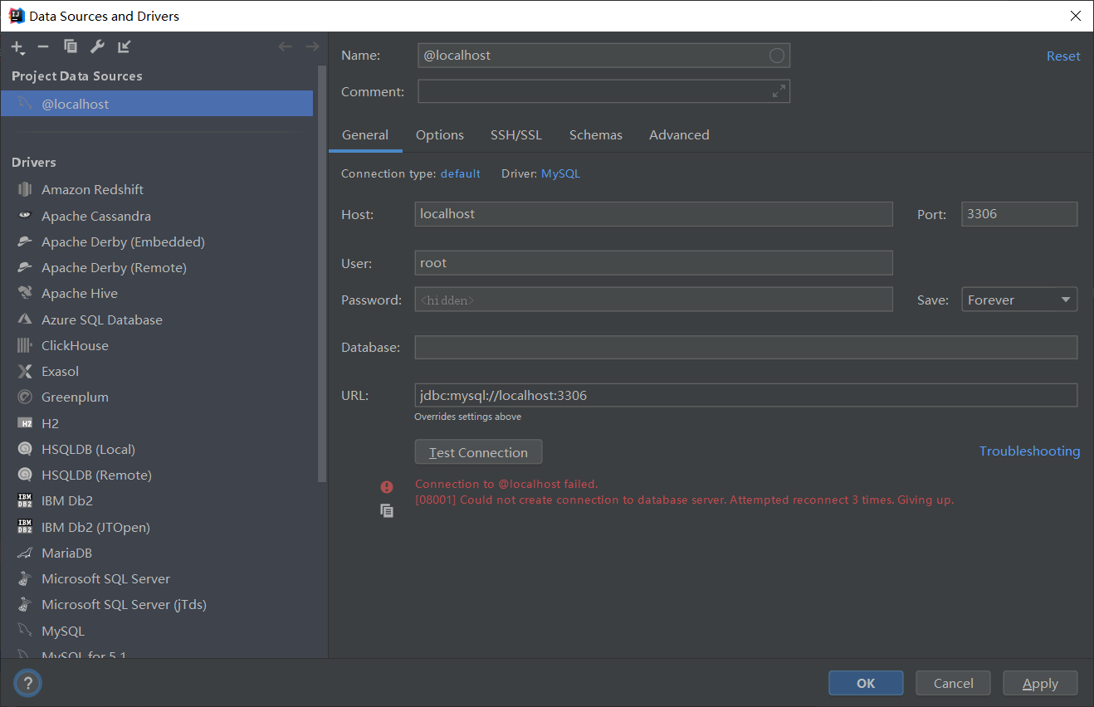Duplicate the data source with the copy icon

click(x=71, y=46)
